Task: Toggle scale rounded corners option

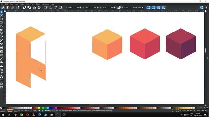Action: click(x=153, y=7)
